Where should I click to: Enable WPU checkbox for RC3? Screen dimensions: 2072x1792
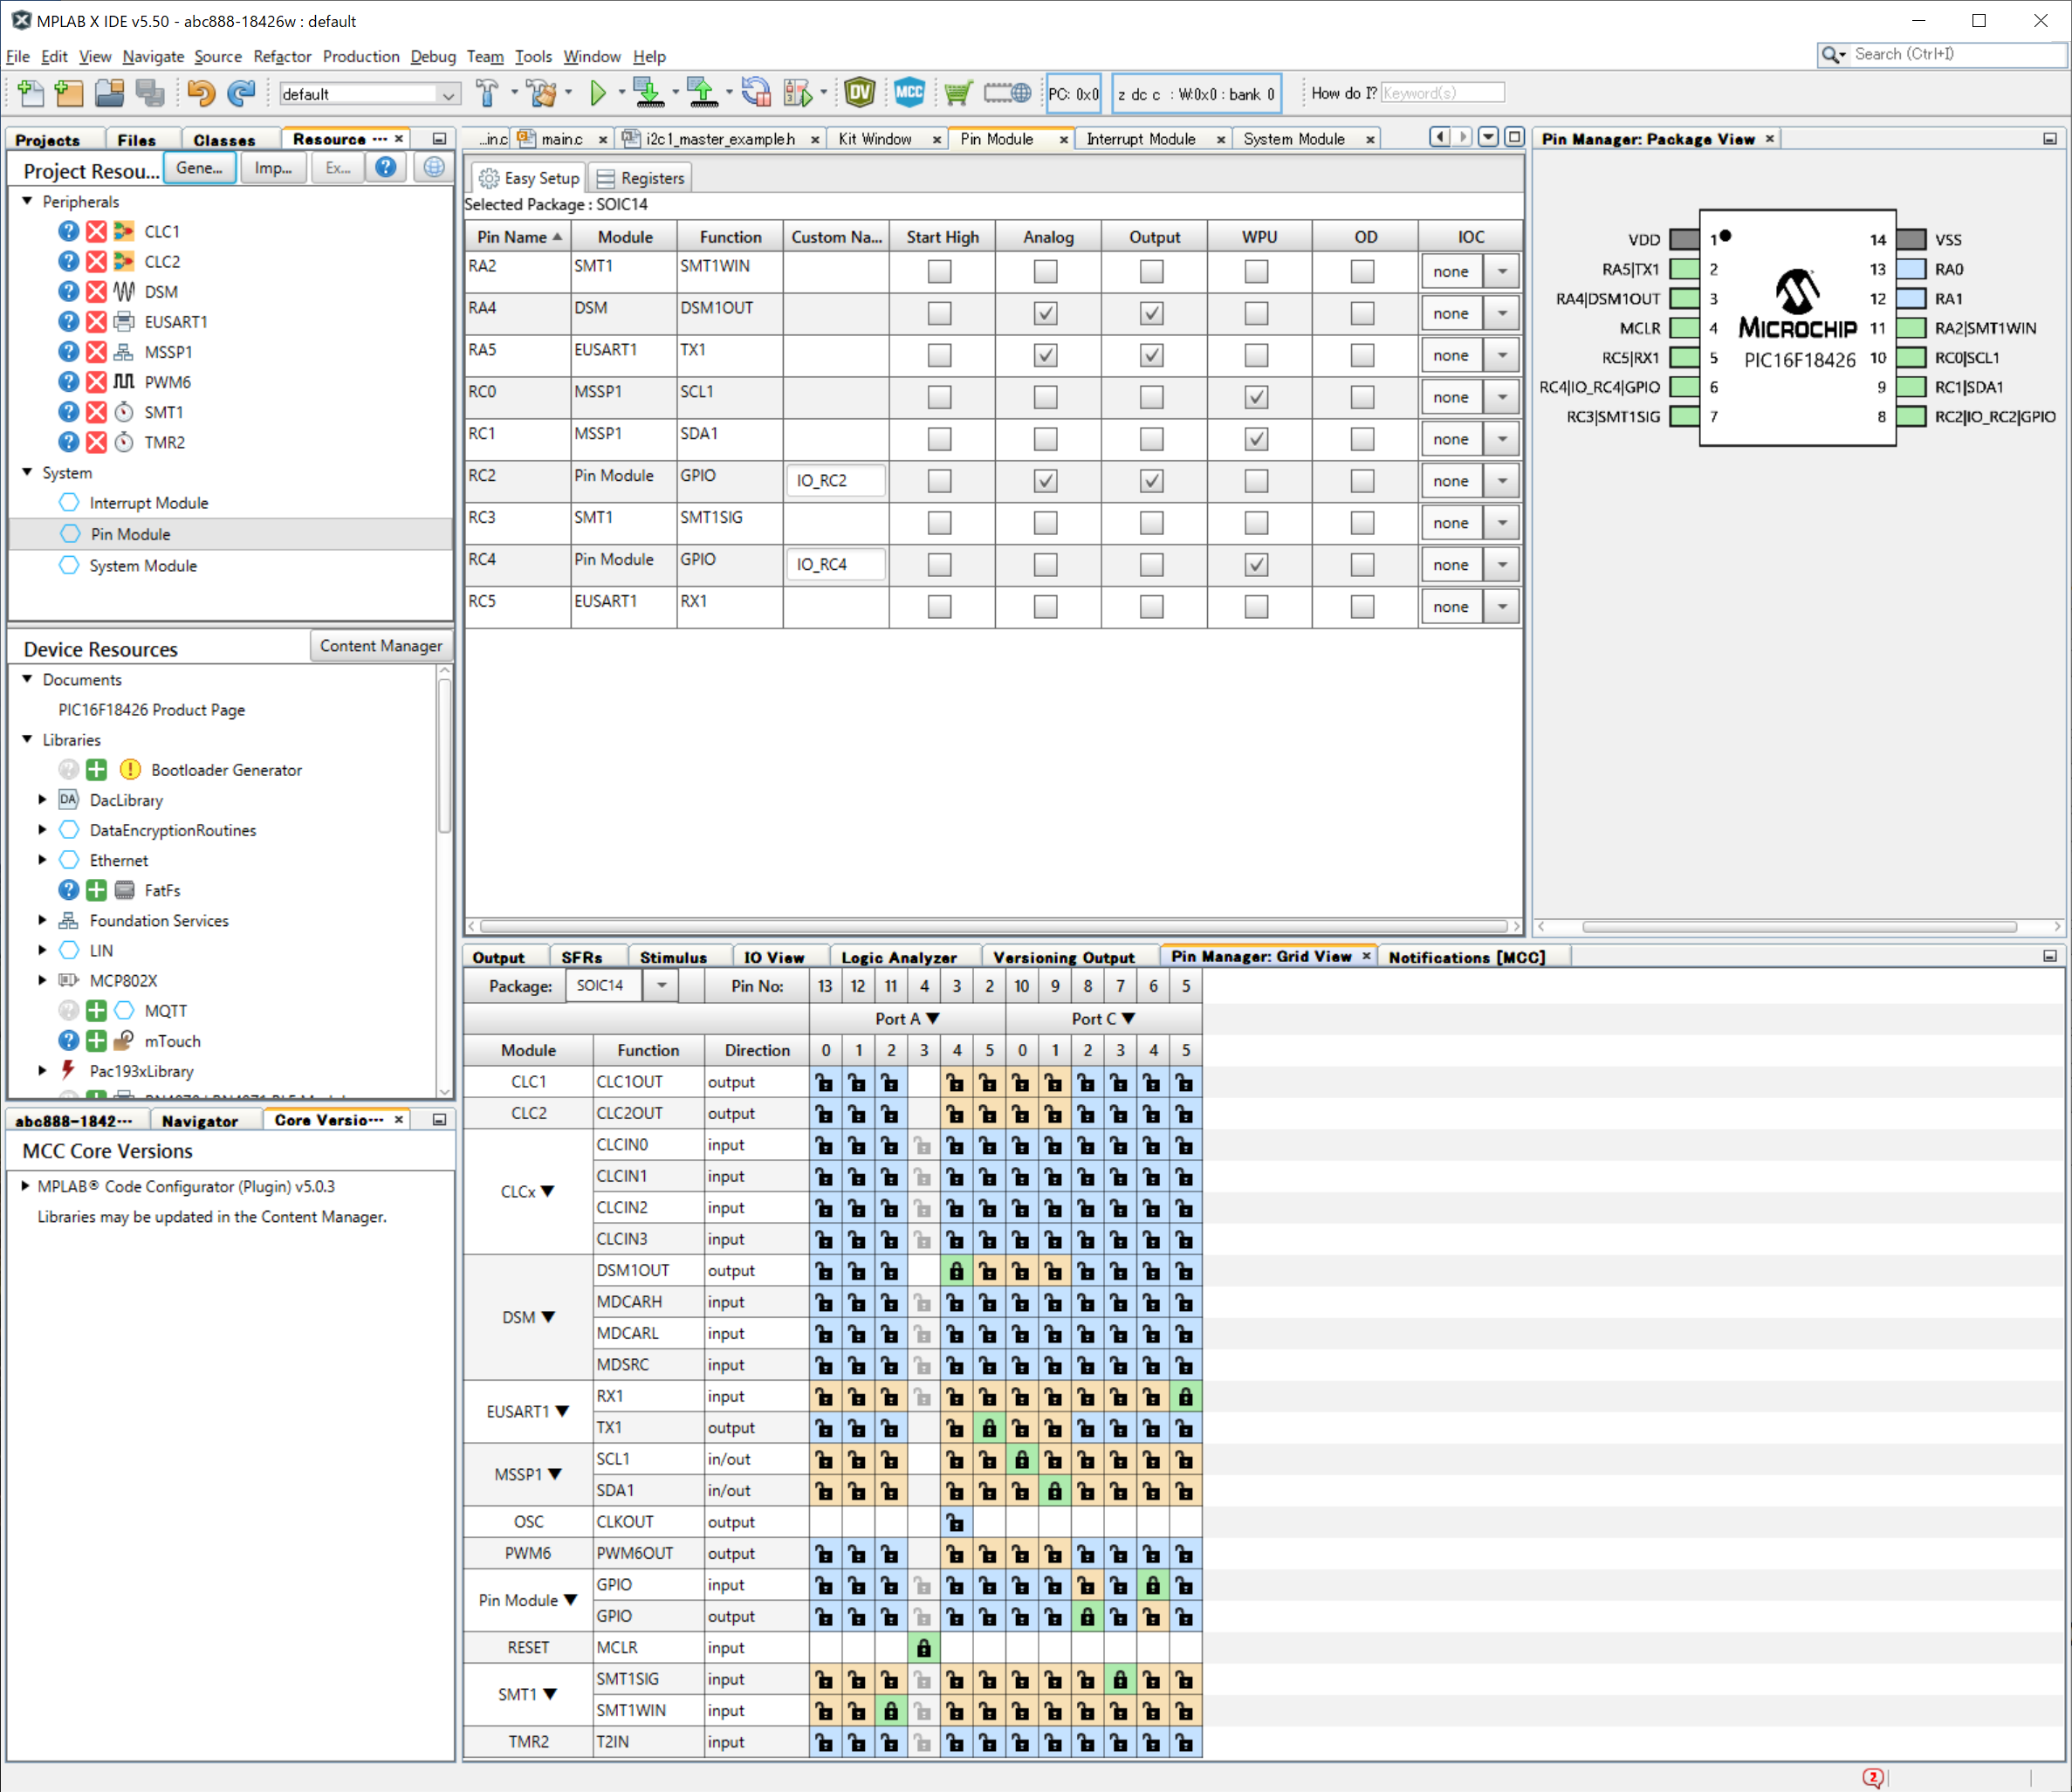[x=1257, y=523]
